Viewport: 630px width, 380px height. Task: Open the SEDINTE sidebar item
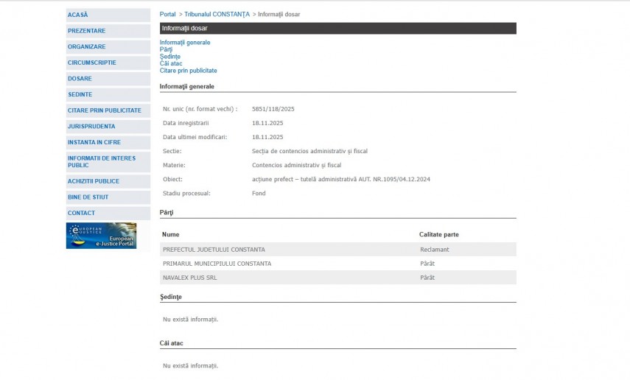coord(80,95)
